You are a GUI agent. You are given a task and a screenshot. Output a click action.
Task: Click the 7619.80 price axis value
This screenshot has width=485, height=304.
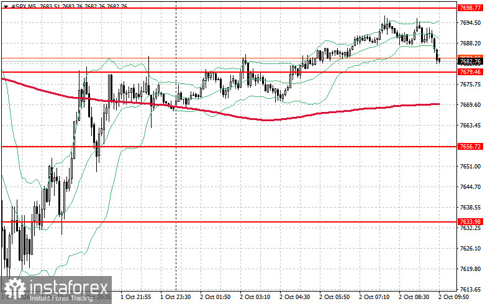point(470,269)
